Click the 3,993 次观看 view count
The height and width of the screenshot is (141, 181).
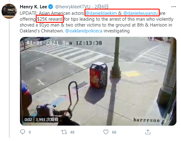[x=47, y=119]
